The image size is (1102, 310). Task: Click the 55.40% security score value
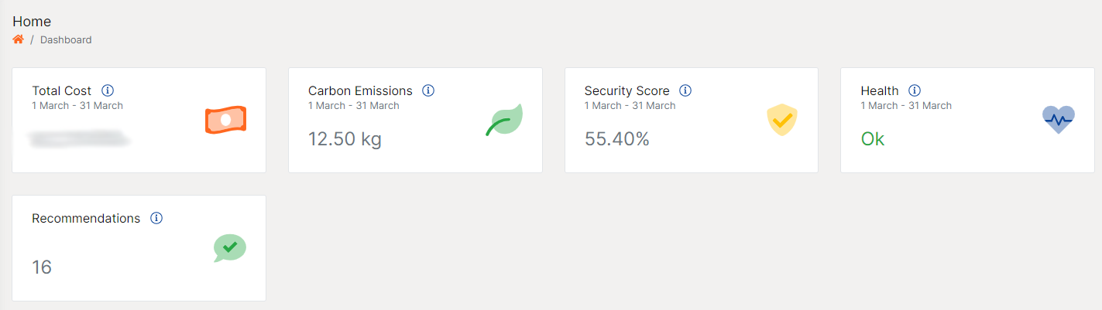(616, 139)
